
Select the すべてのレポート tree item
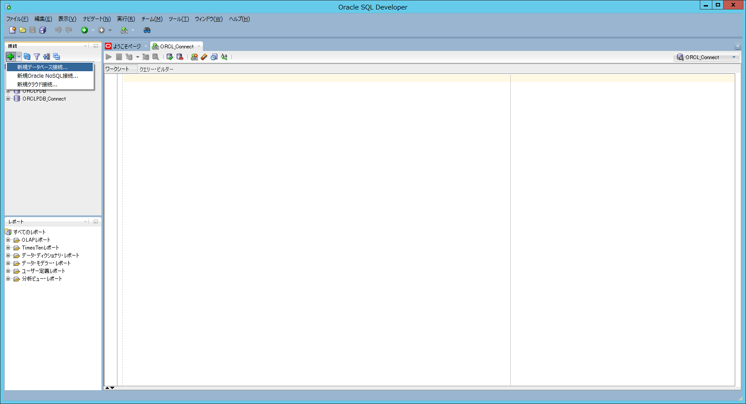click(29, 232)
